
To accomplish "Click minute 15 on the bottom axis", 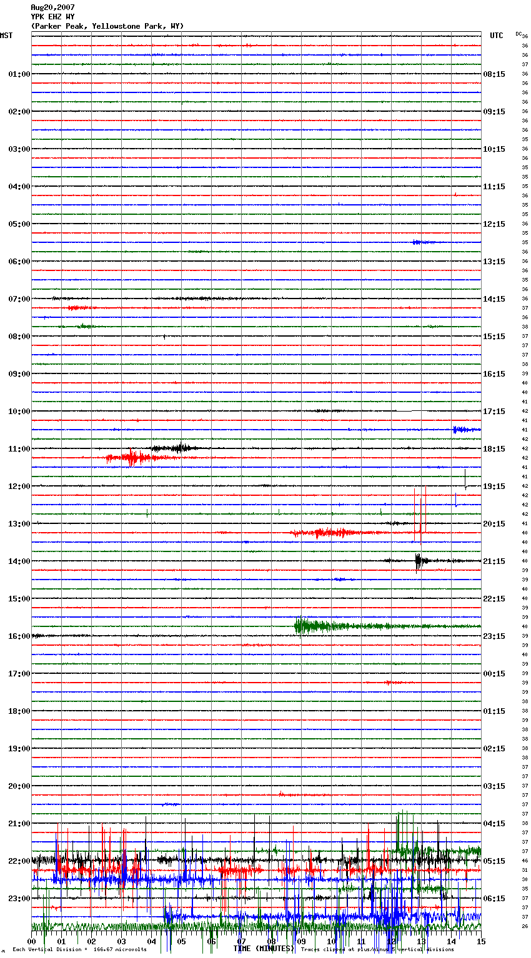I will point(481,941).
